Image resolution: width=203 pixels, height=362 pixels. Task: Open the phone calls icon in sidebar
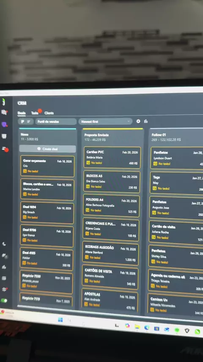click(x=4, y=244)
